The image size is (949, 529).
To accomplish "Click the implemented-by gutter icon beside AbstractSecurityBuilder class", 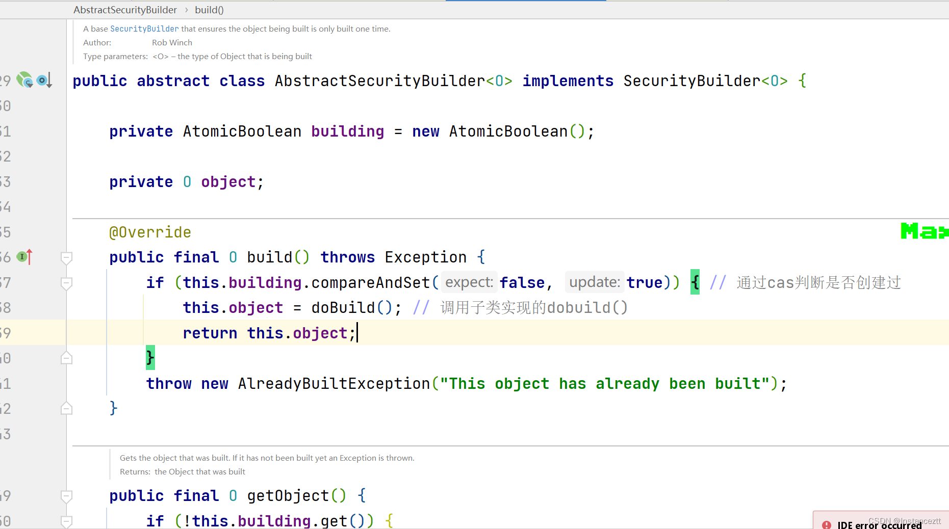I will click(24, 80).
